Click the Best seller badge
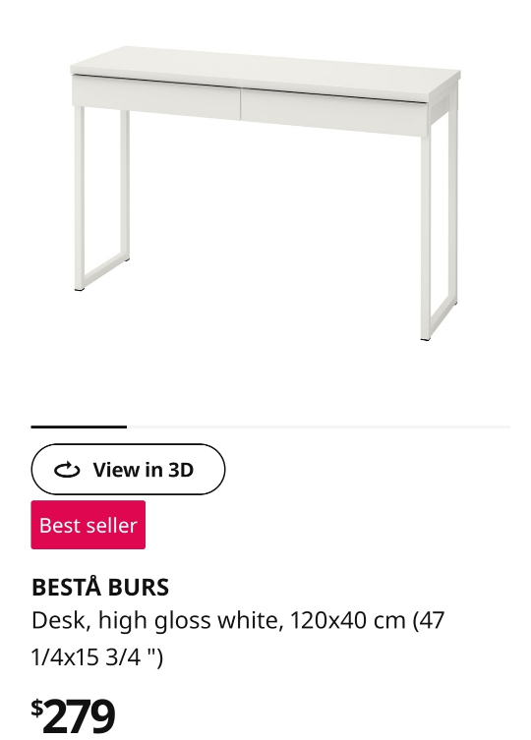The image size is (531, 740). coord(88,525)
